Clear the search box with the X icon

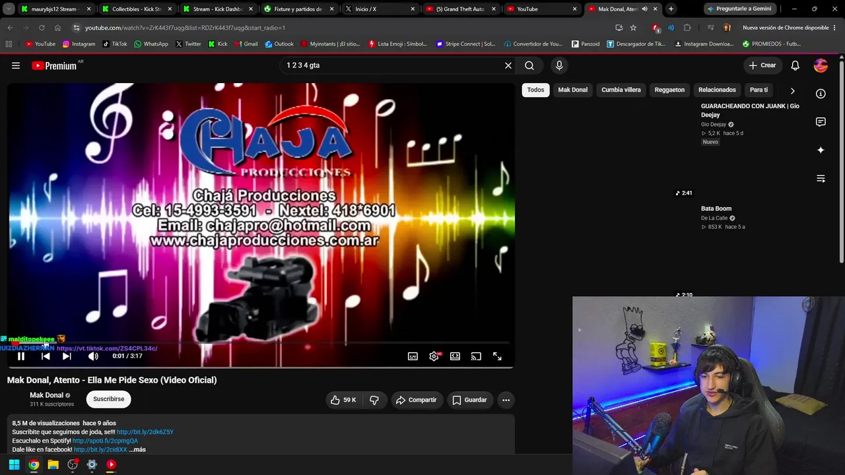click(508, 65)
